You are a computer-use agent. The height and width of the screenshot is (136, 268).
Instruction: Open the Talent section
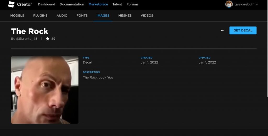[117, 4]
